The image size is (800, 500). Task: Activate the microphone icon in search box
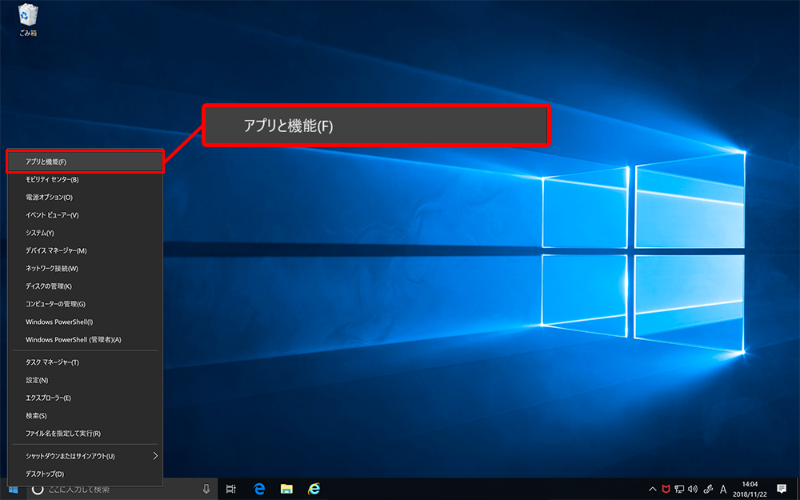click(206, 490)
